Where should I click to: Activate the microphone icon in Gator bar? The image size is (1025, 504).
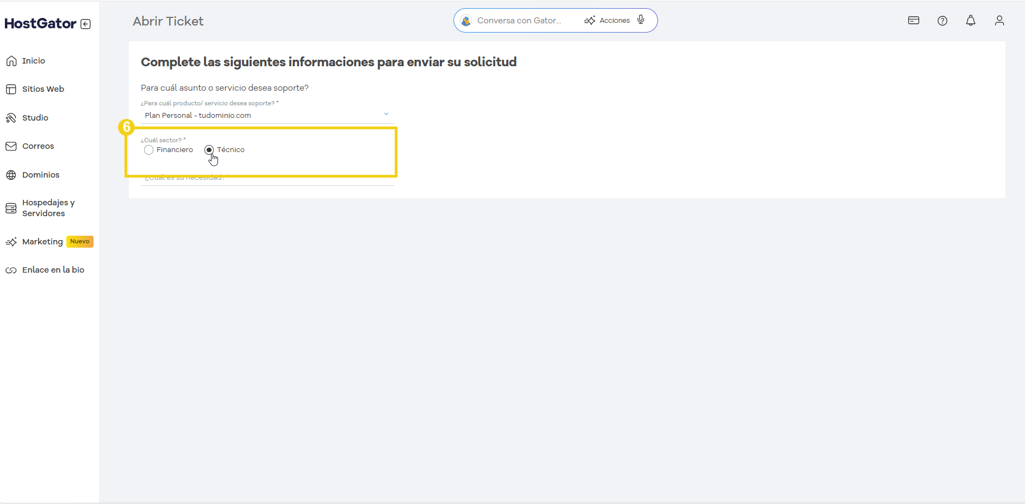click(x=641, y=20)
